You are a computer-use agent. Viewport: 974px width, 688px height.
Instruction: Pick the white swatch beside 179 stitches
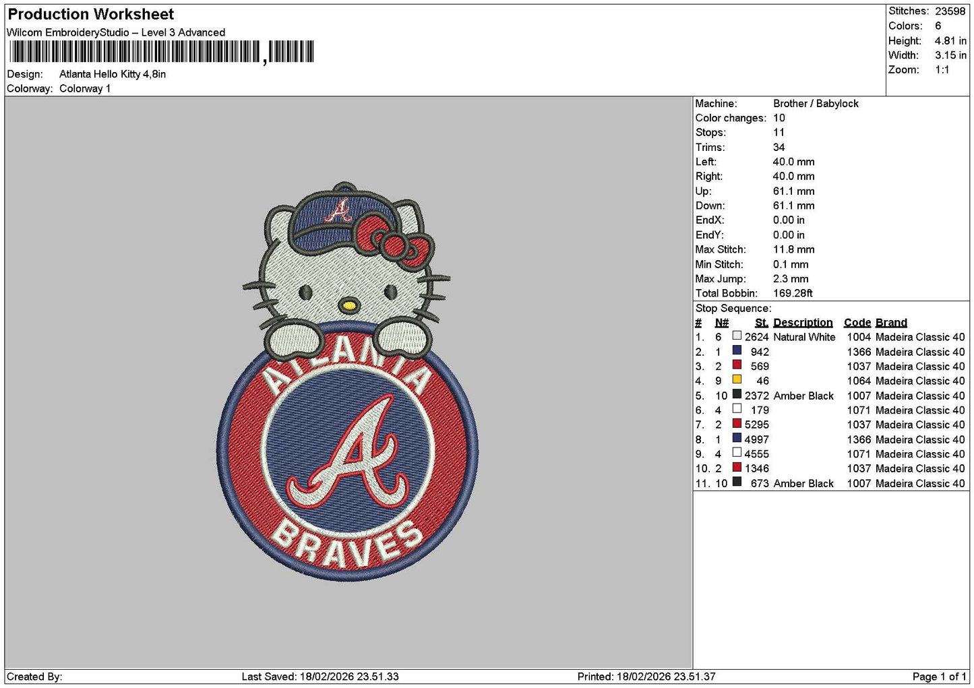(737, 409)
